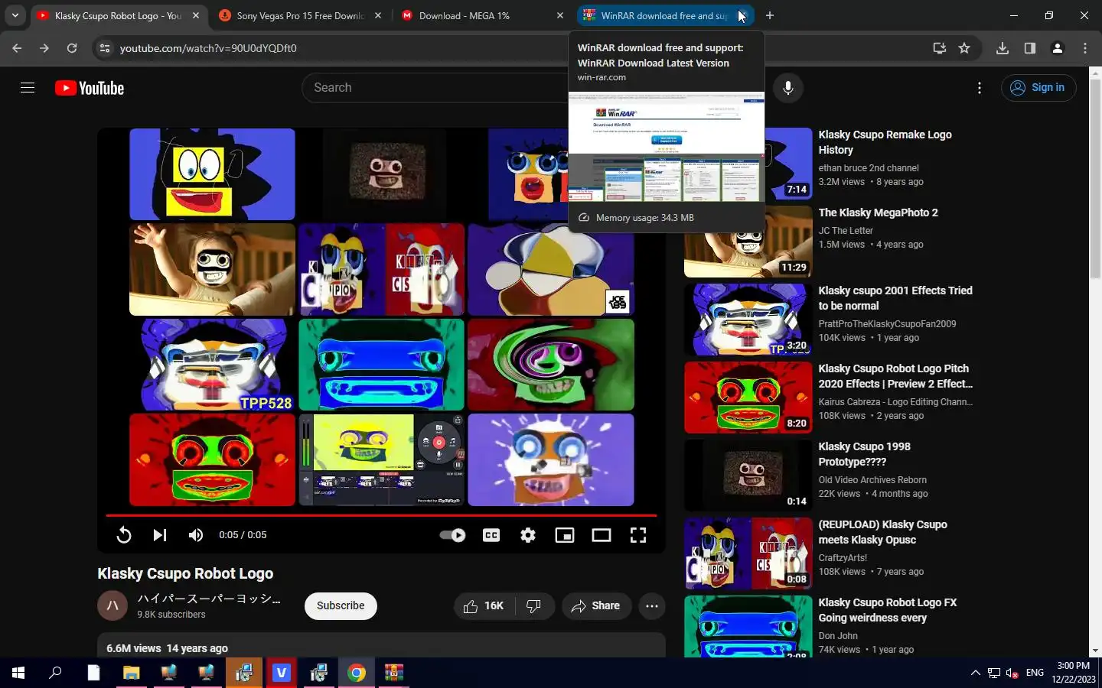Reload the current page
This screenshot has height=688, width=1102.
point(72,48)
